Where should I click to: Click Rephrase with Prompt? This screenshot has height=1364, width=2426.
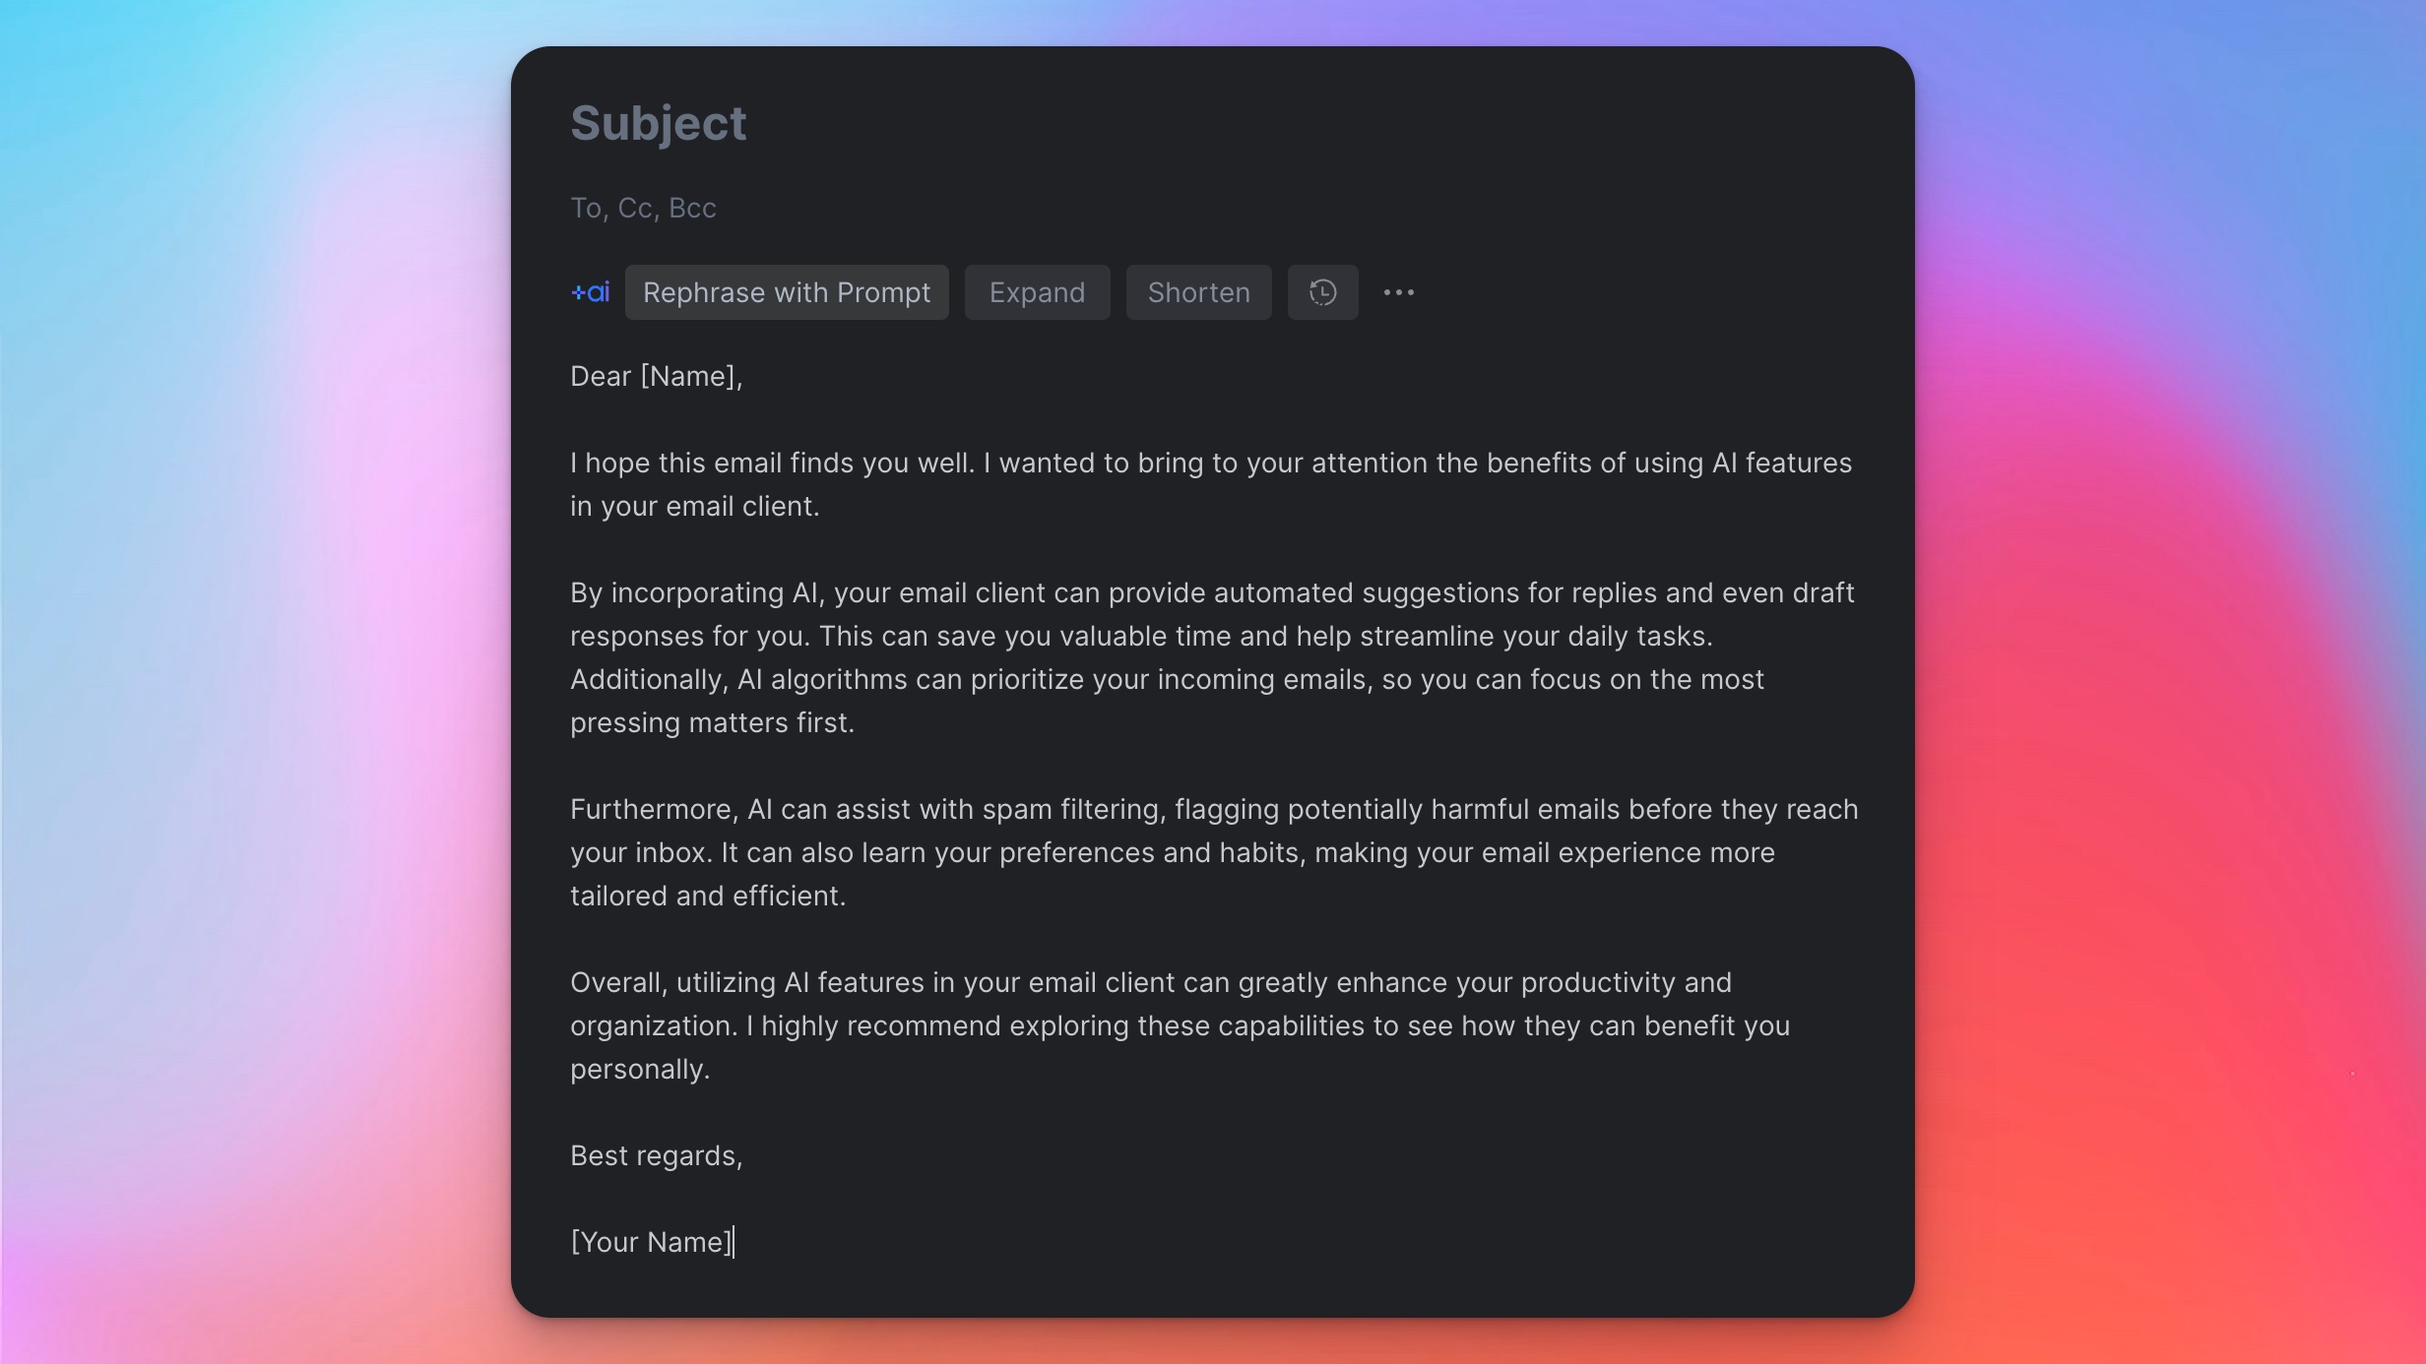tap(786, 292)
